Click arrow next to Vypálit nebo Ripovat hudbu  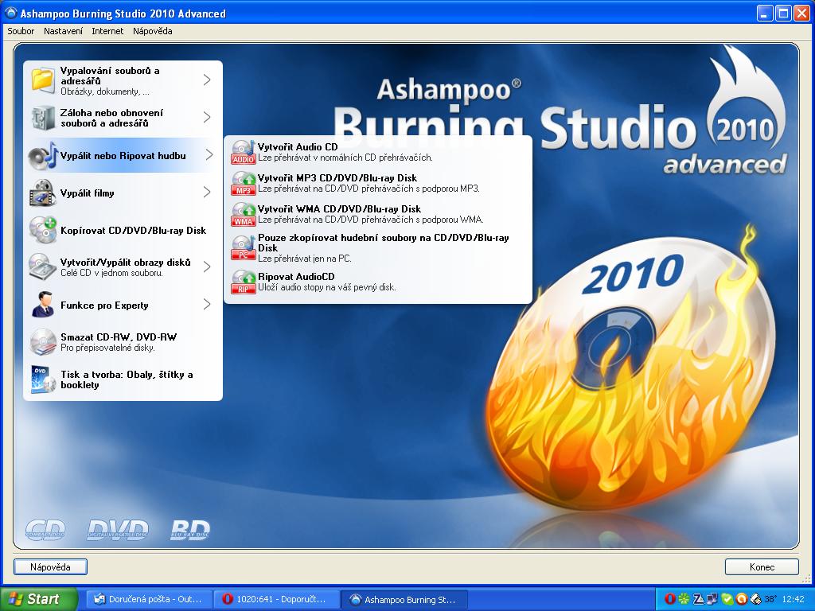pos(209,155)
